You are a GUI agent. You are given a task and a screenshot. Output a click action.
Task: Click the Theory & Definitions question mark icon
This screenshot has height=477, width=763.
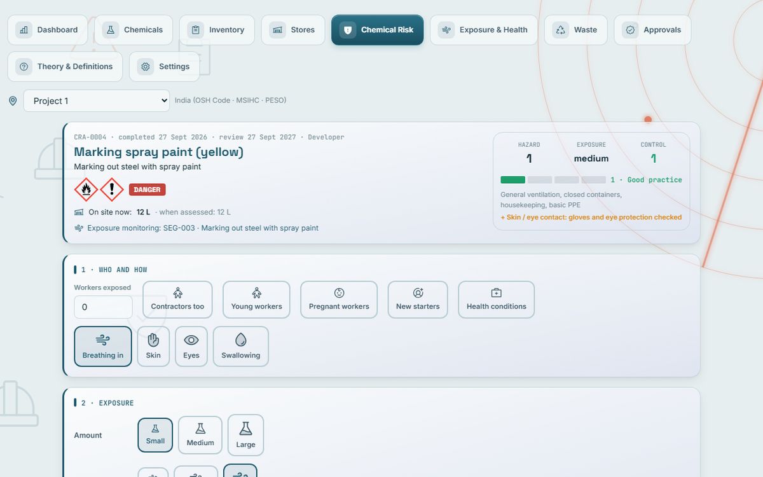pos(24,67)
